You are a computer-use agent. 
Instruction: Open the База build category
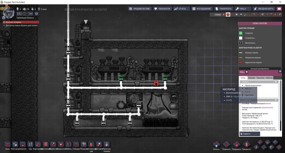click(7, 144)
